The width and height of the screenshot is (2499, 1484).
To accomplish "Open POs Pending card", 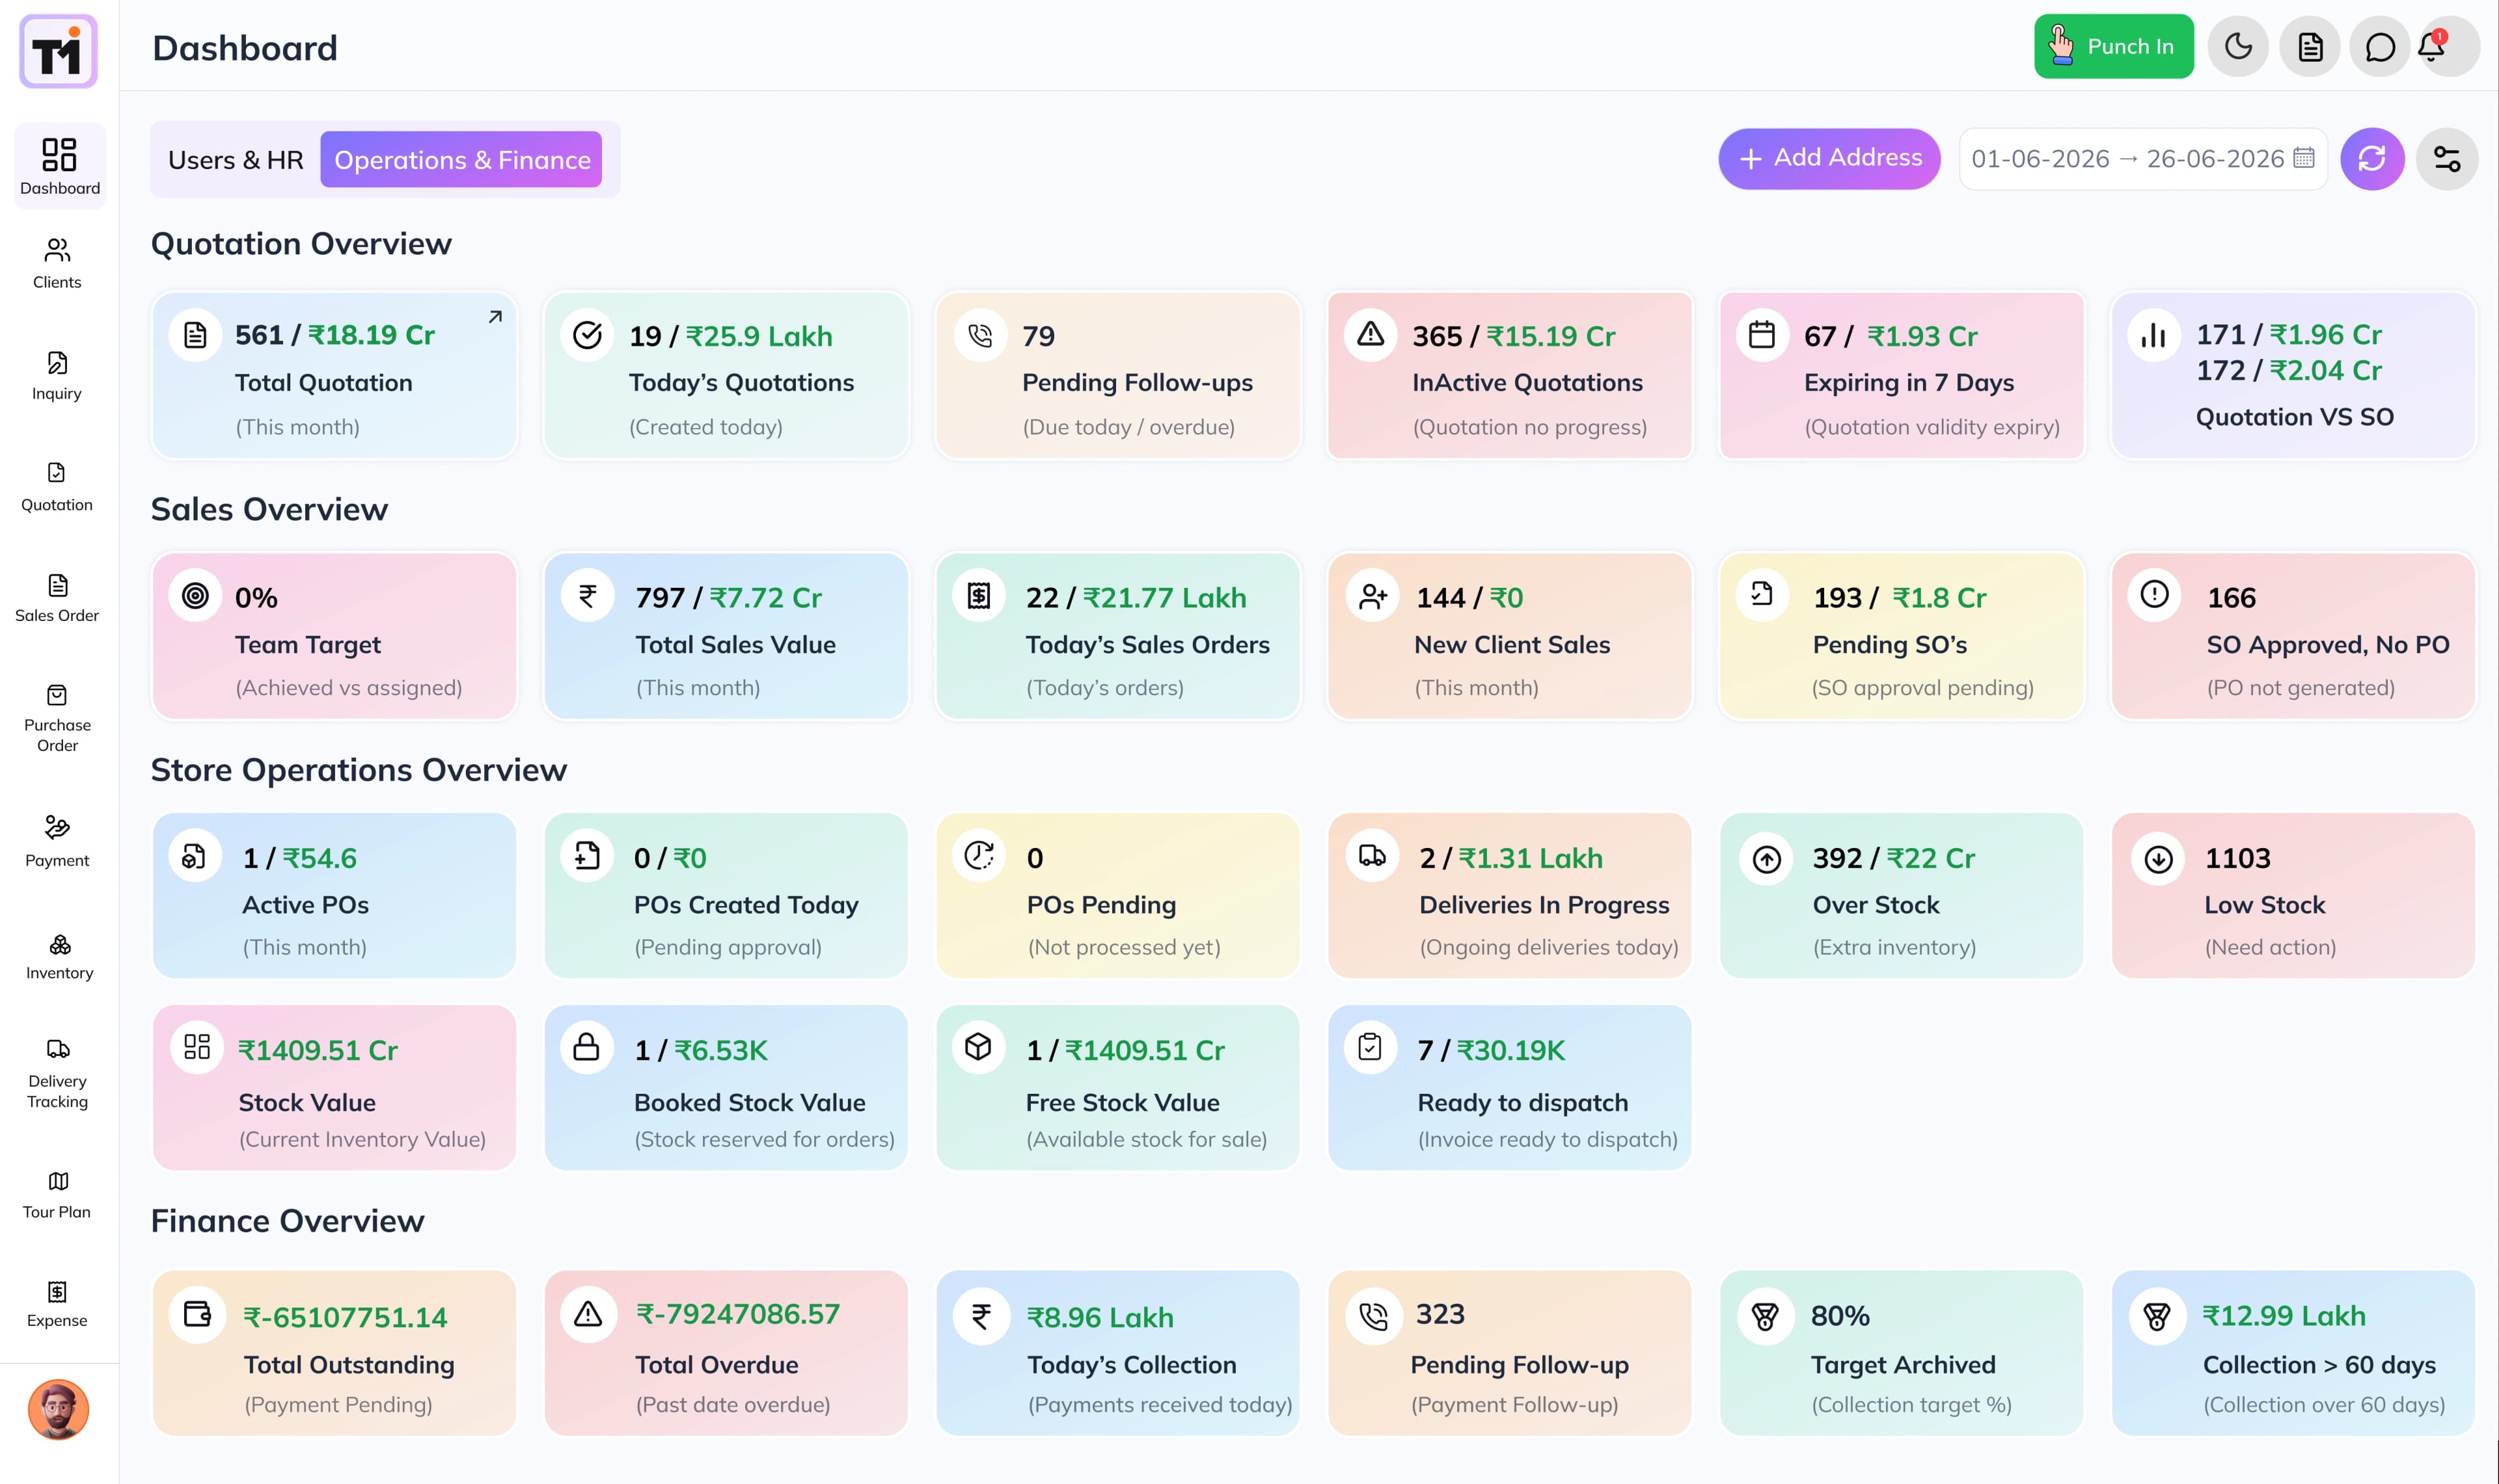I will click(1119, 896).
